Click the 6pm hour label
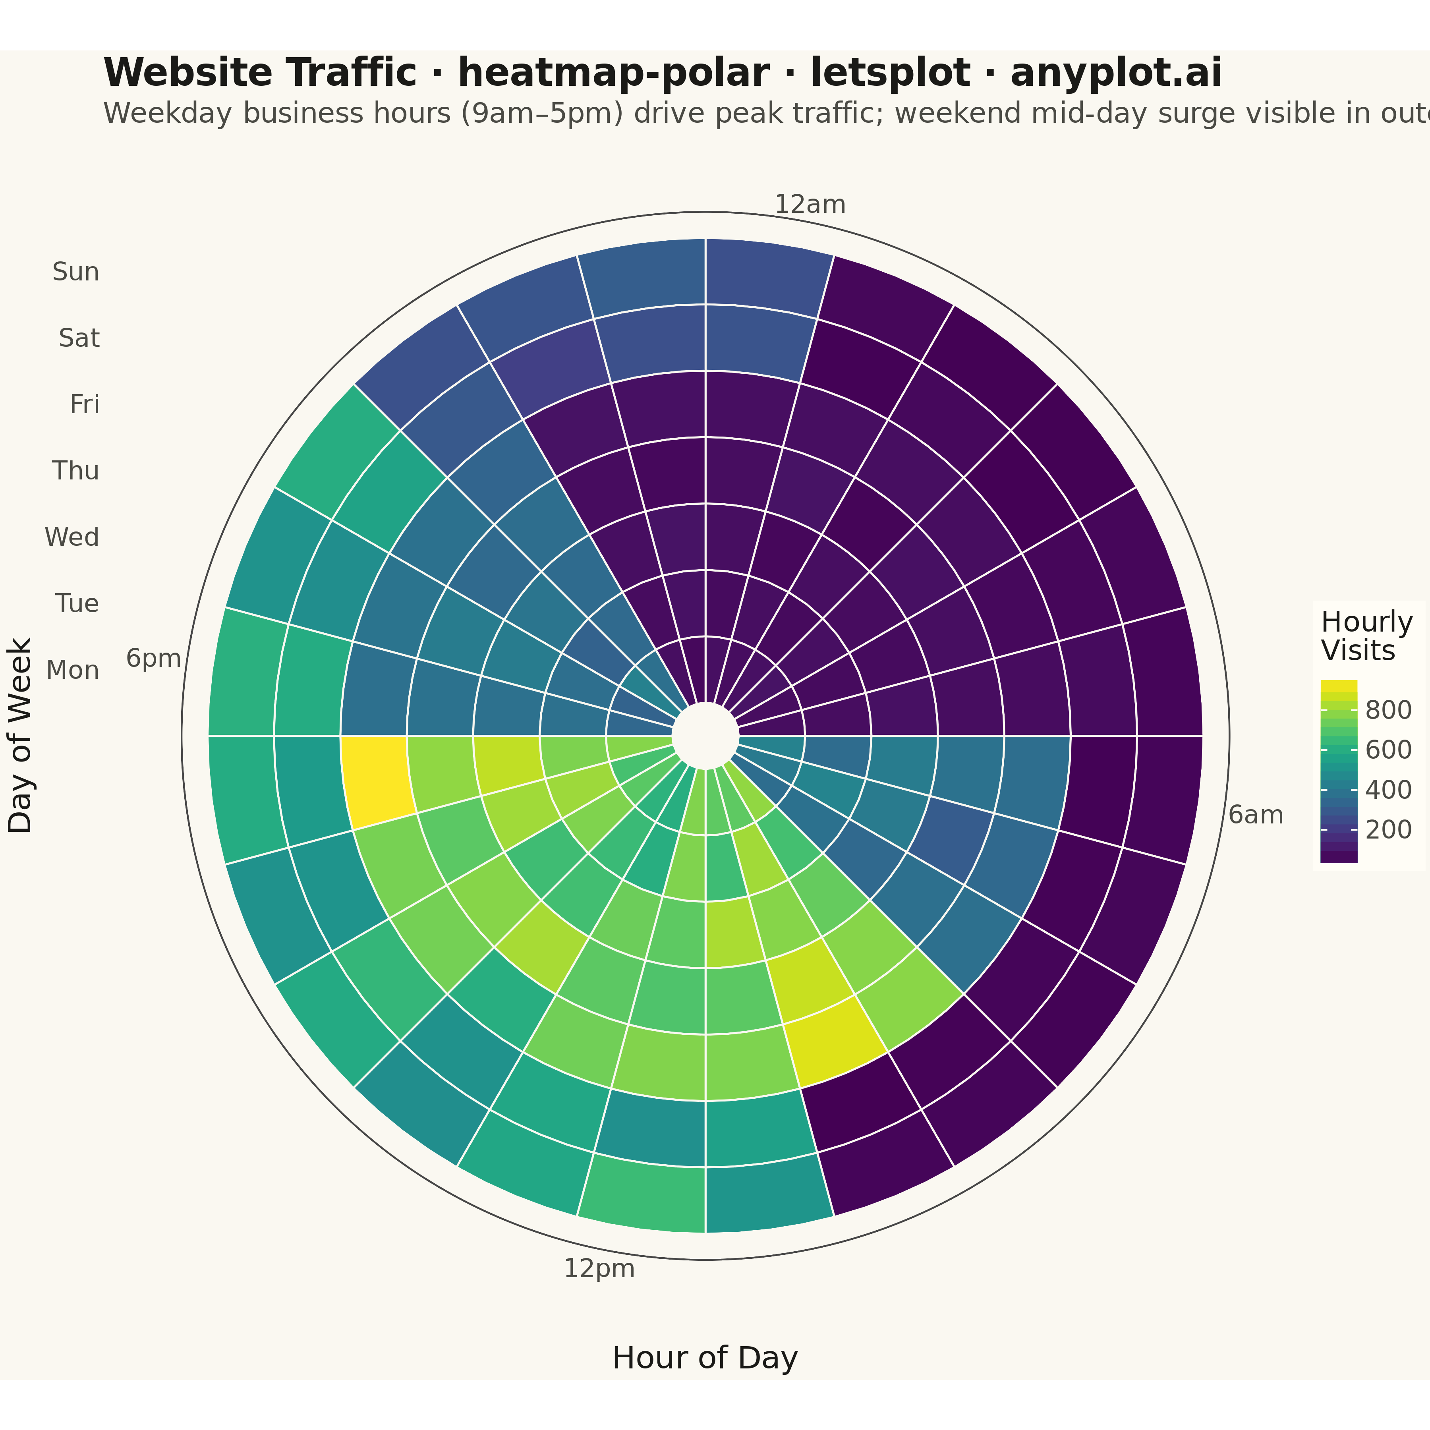Screen dimensions: 1430x1430 [154, 657]
